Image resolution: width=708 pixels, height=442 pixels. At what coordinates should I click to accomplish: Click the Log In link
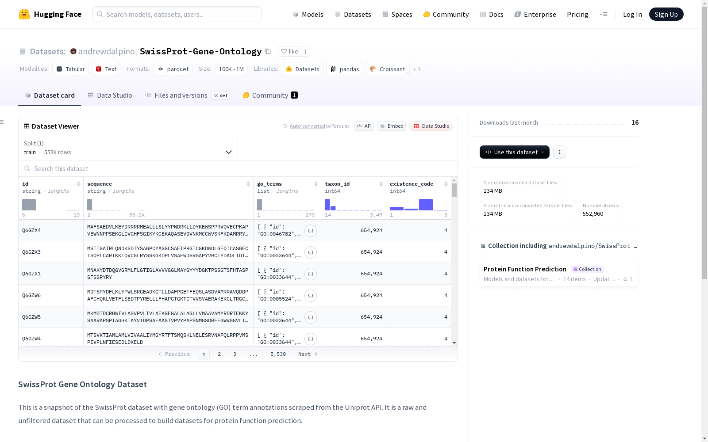click(x=632, y=14)
